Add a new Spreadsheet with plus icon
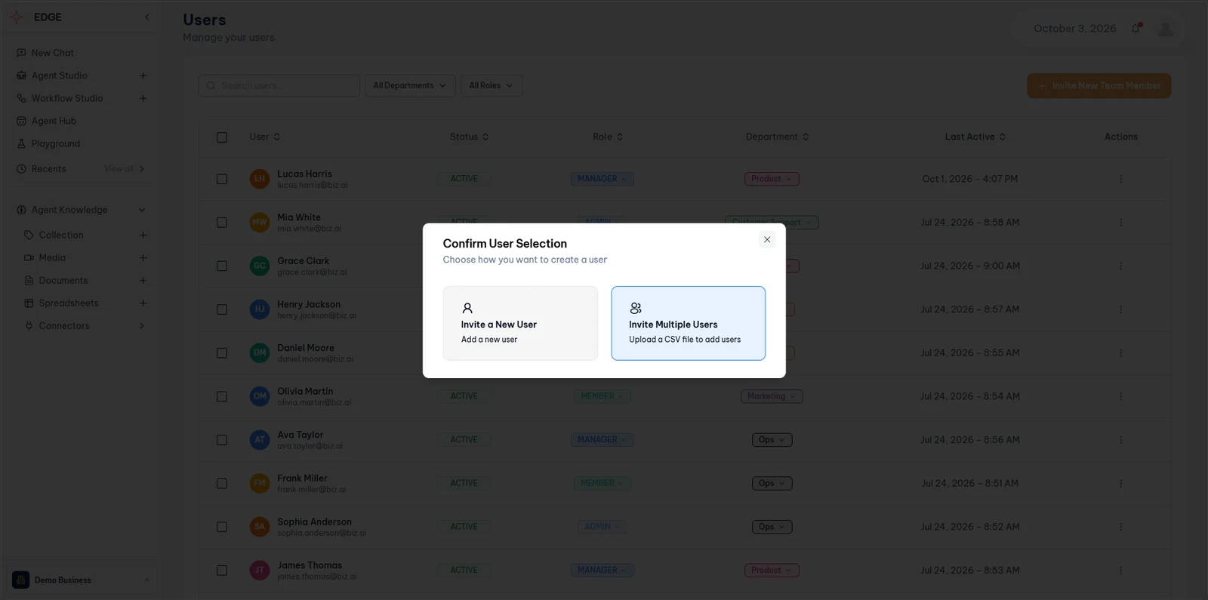Screen dimensions: 1208x600 pyautogui.click(x=143, y=303)
